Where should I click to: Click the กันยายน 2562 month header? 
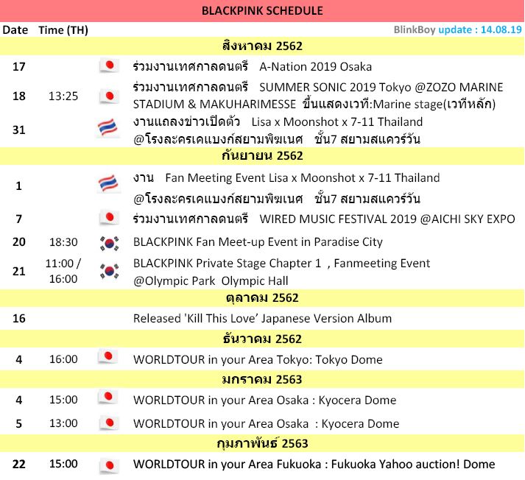click(x=262, y=155)
